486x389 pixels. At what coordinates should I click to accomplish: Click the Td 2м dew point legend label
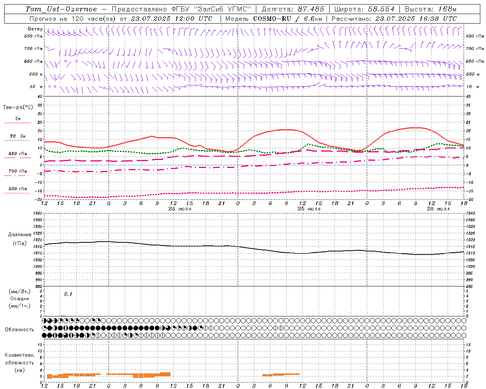pyautogui.click(x=18, y=136)
